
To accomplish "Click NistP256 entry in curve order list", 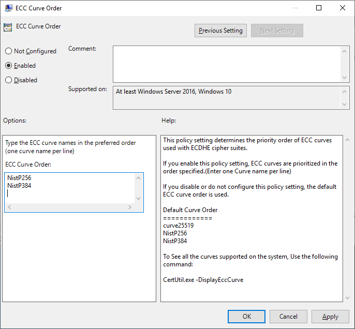I will [19, 178].
